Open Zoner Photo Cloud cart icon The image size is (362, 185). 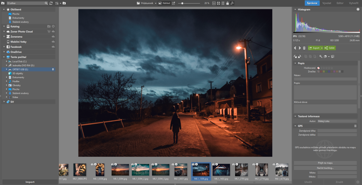49,31
